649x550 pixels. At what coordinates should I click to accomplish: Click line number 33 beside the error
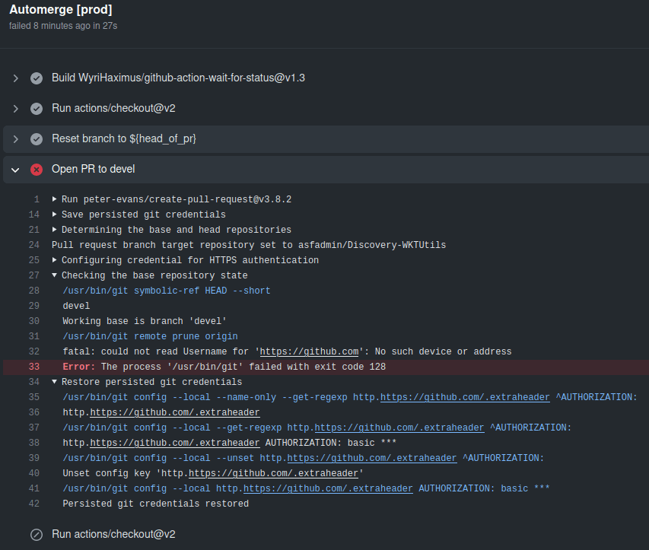[x=33, y=367]
